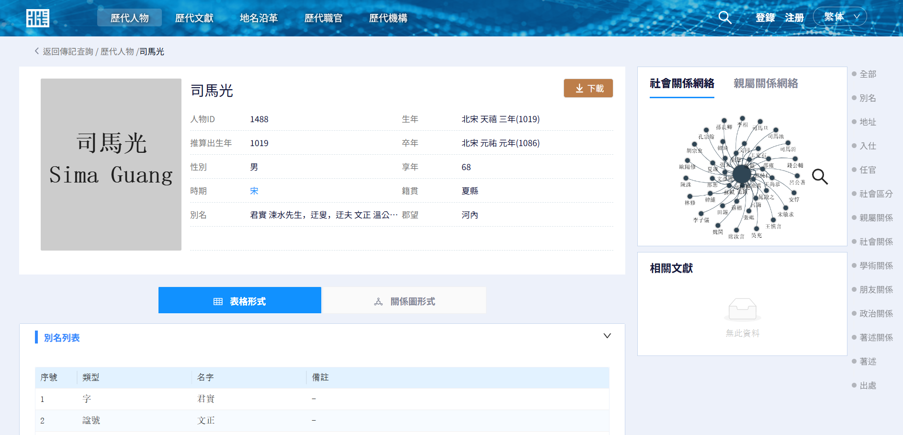Open search with the header magnifier icon
Screen dimensions: 903x435
[725, 18]
